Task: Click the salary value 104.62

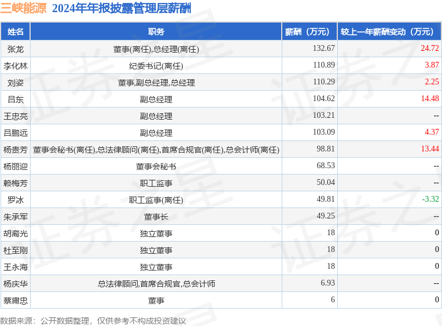Action: [x=323, y=98]
